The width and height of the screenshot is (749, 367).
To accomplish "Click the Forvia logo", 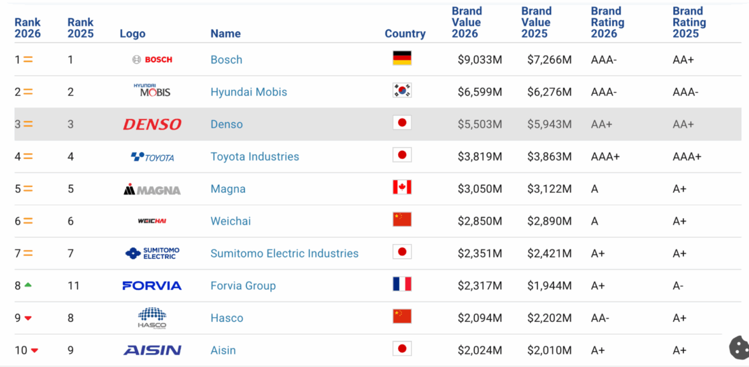I will 152,286.
